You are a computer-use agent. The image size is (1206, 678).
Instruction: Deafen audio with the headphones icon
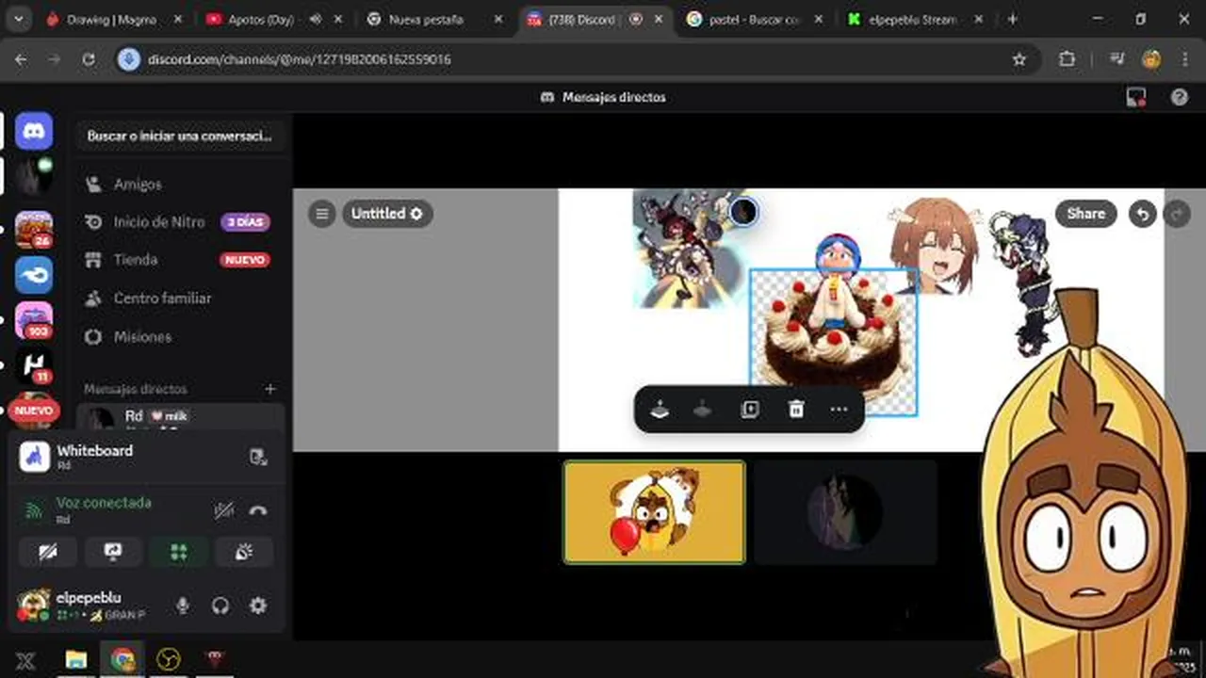[220, 605]
